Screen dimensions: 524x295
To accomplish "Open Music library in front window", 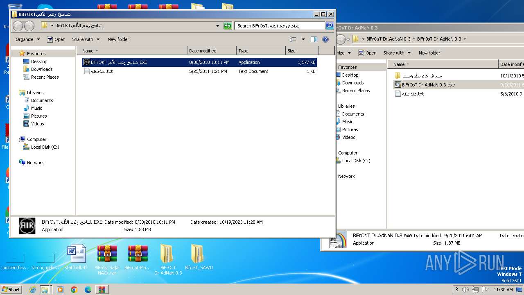I will 36,108.
